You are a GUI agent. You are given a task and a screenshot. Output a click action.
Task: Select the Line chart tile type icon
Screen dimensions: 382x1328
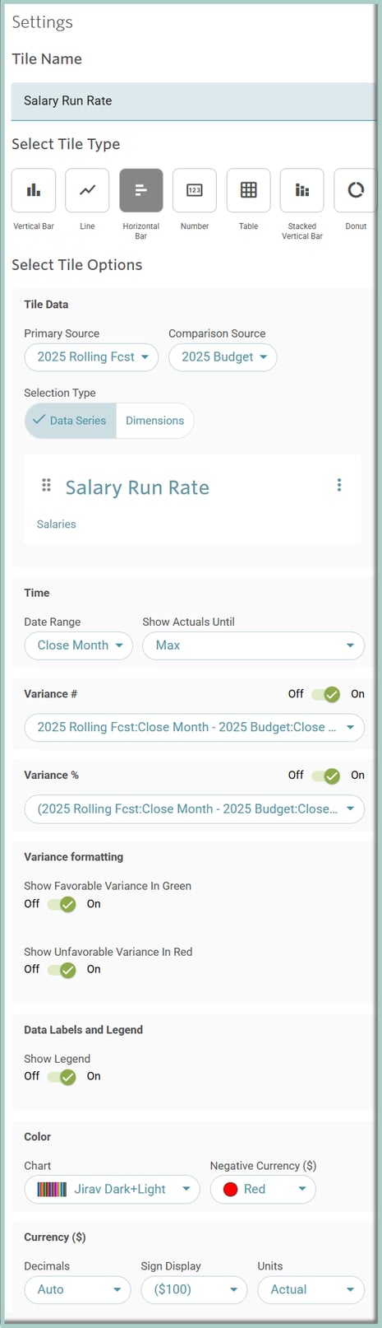point(87,190)
